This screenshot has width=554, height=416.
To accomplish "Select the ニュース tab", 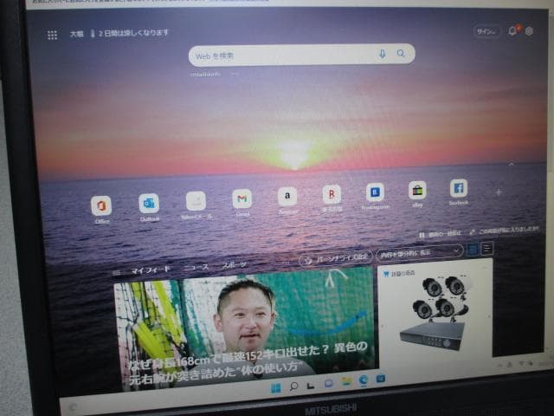I will 196,268.
